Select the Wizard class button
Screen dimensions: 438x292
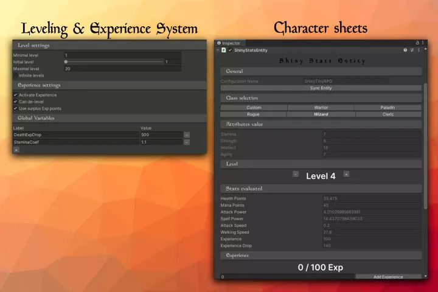(x=321, y=114)
